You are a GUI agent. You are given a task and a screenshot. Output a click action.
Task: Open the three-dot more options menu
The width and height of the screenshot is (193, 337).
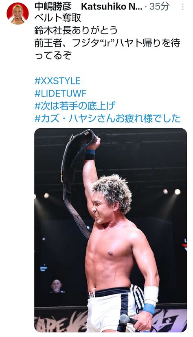[183, 7]
